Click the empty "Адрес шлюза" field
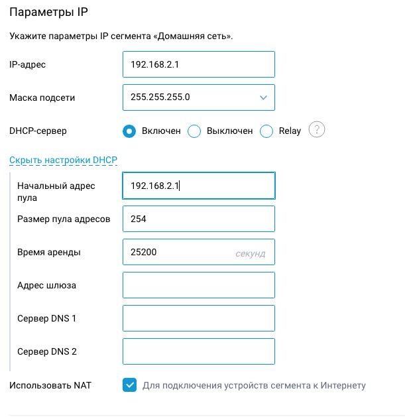This screenshot has height=417, width=405. 199,285
